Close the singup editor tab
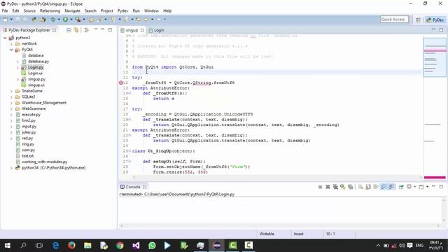The width and height of the screenshot is (448, 252). coord(142,30)
